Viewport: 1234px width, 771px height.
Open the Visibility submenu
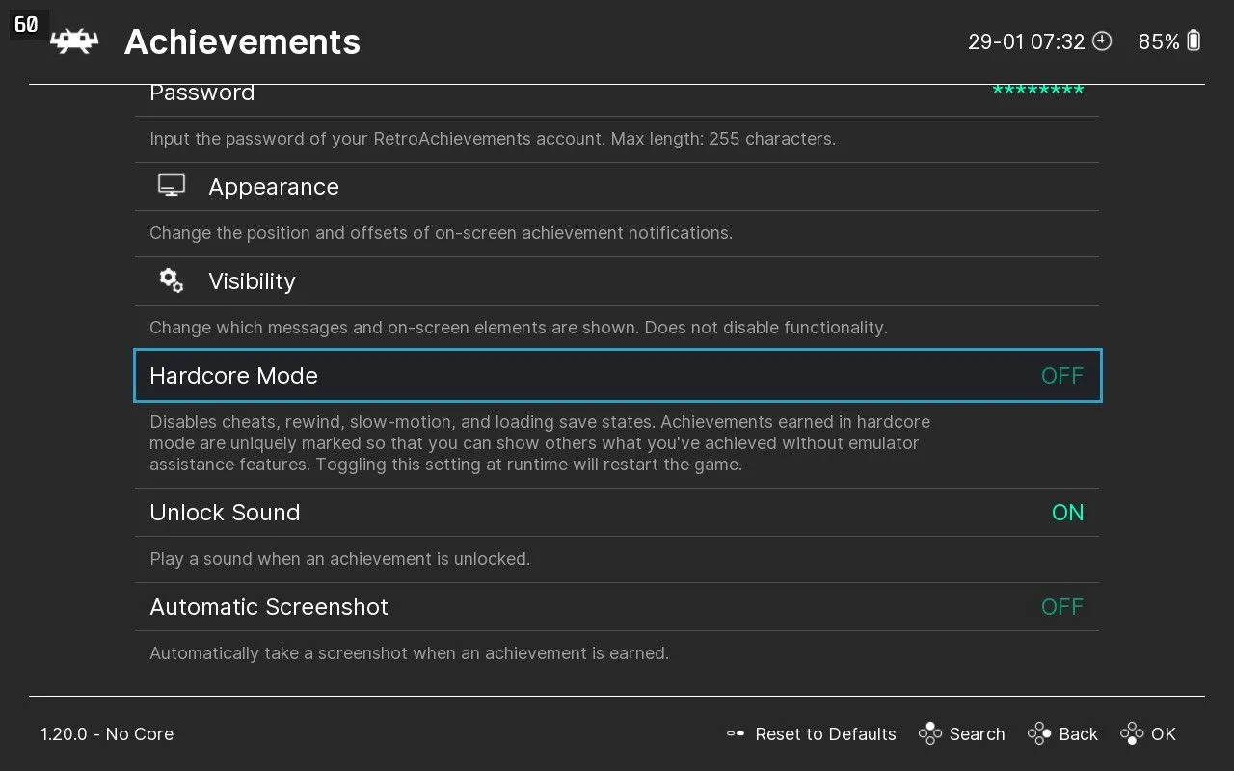[x=252, y=281]
